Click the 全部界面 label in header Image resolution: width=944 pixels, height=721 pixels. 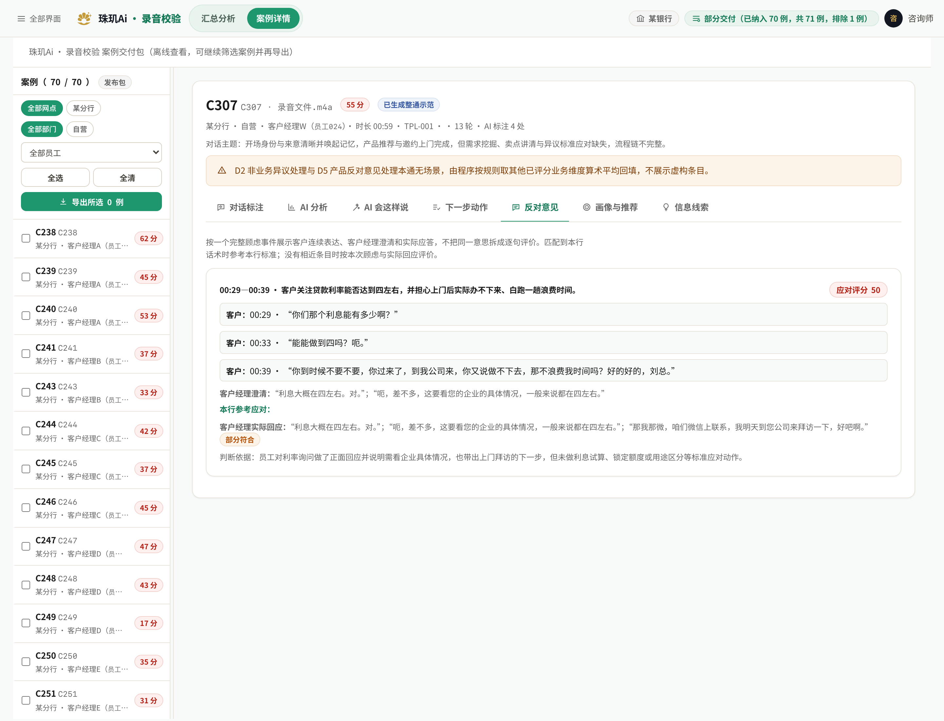45,19
